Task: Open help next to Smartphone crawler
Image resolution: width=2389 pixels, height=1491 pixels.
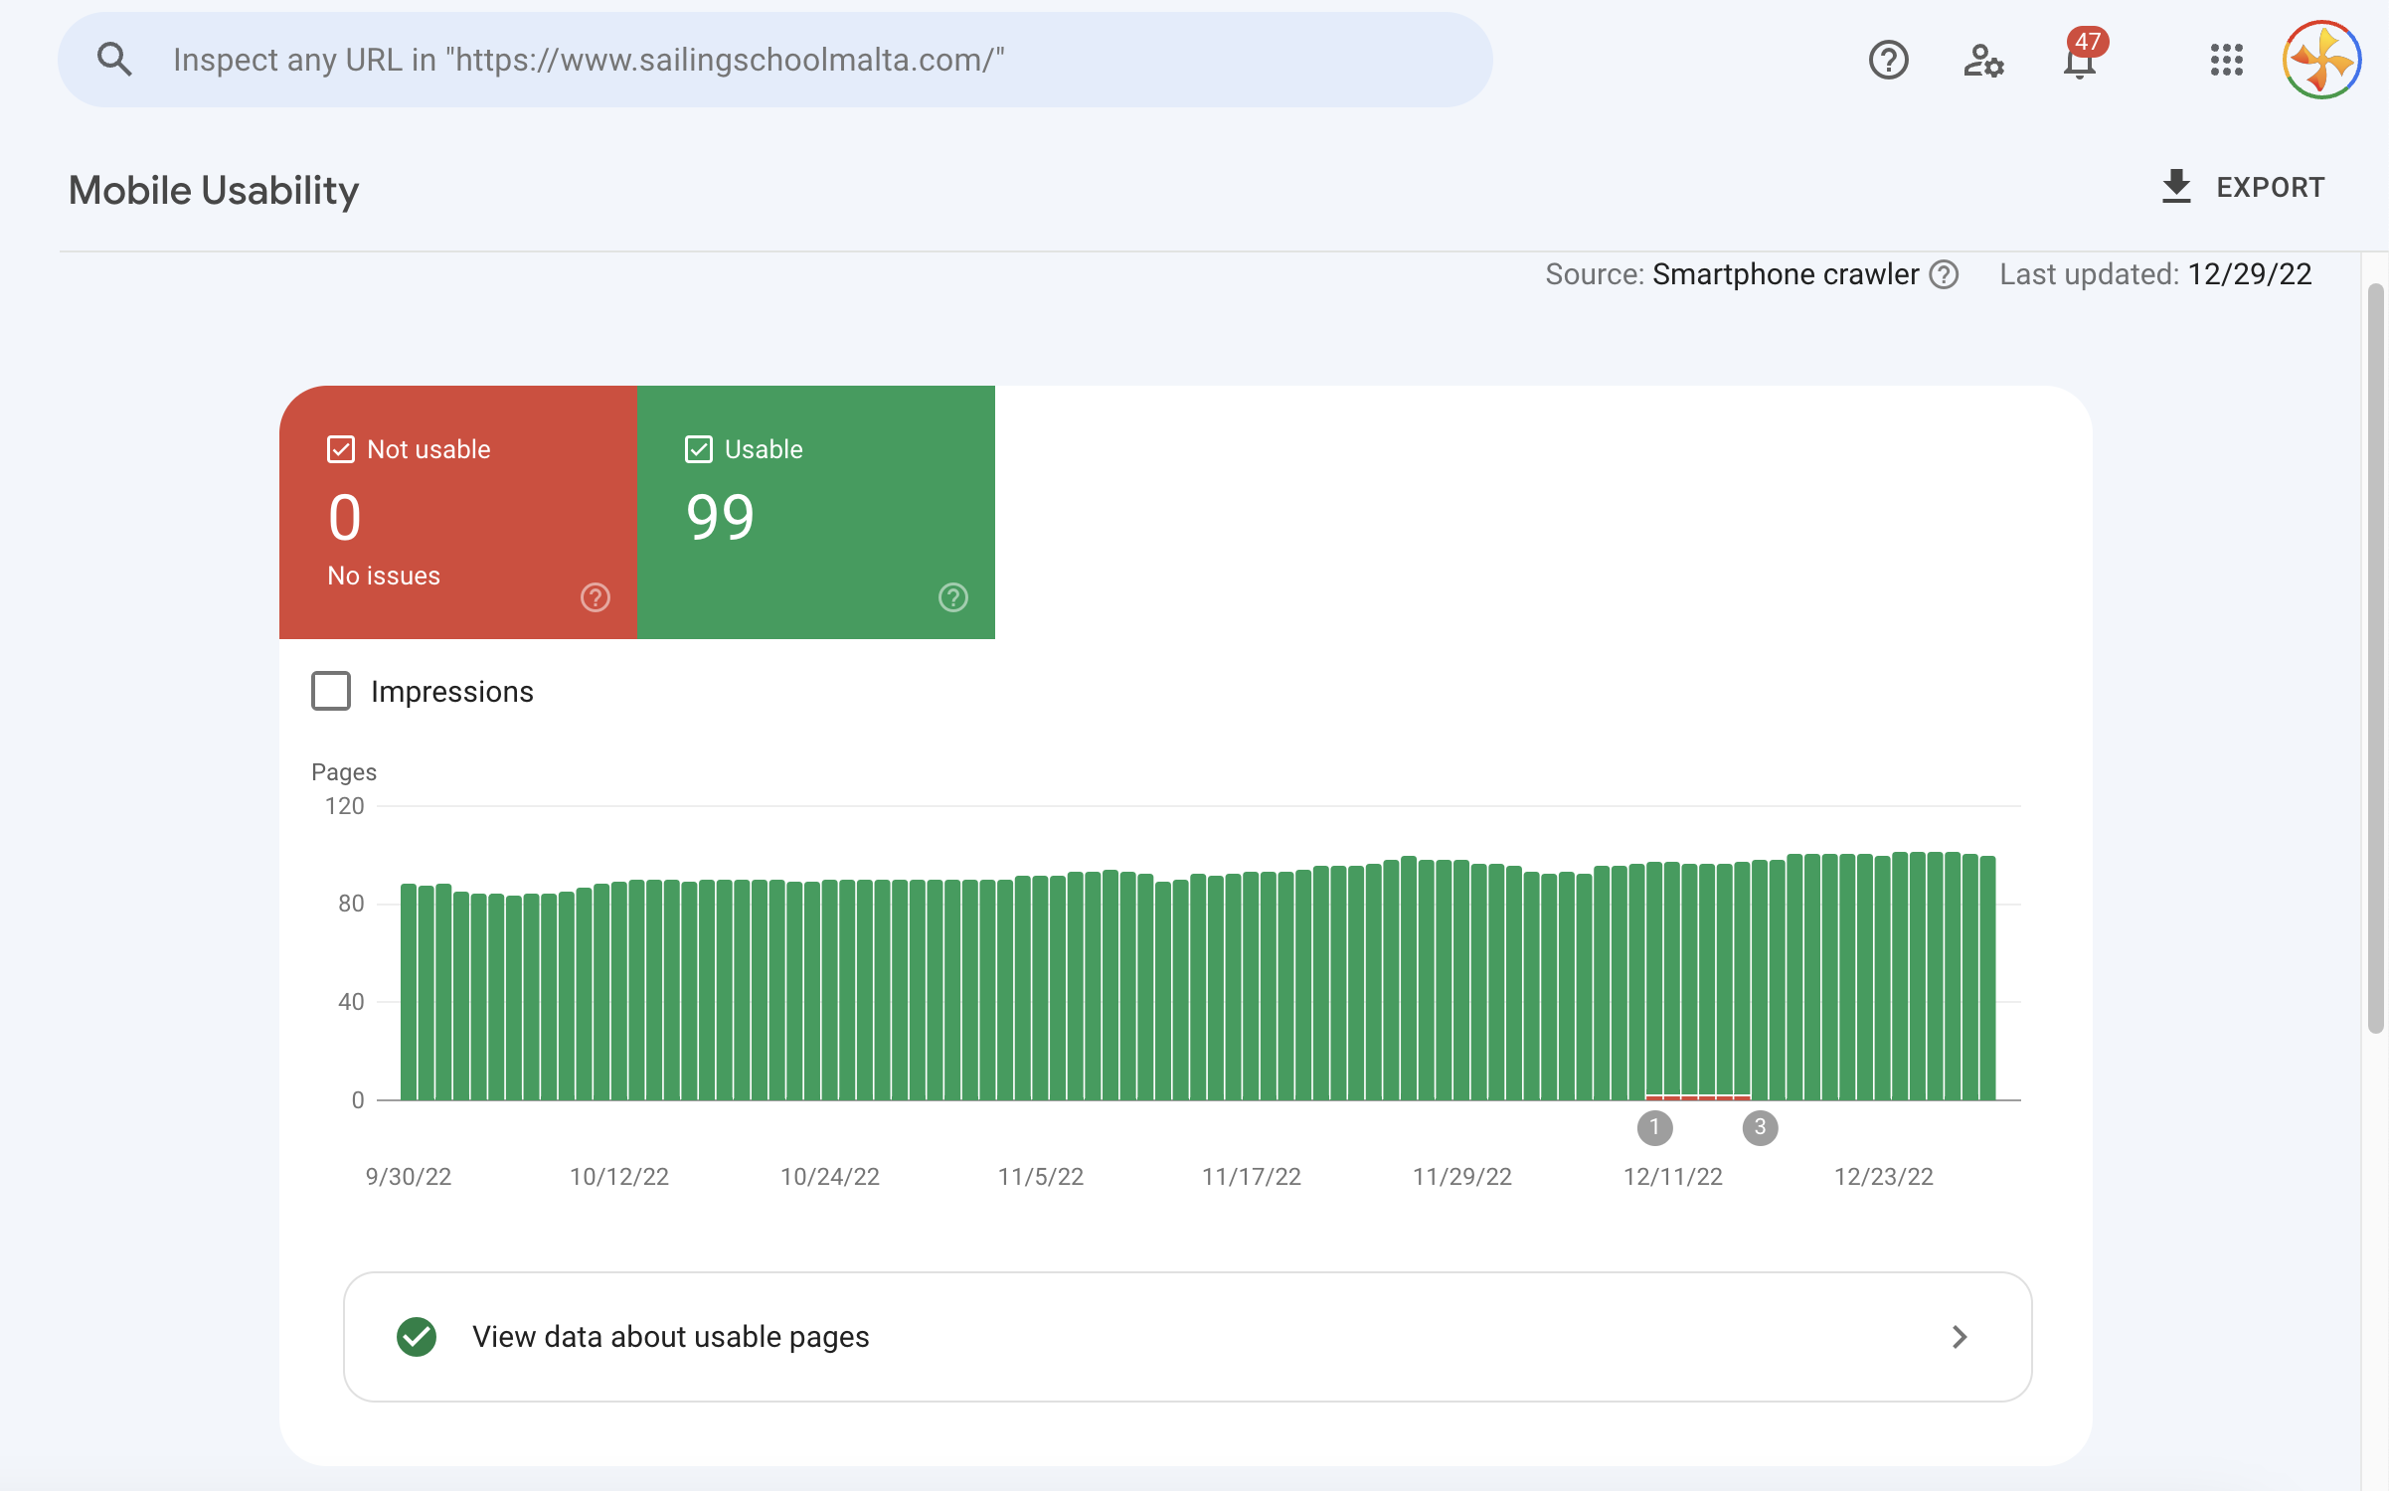Action: pos(1944,274)
